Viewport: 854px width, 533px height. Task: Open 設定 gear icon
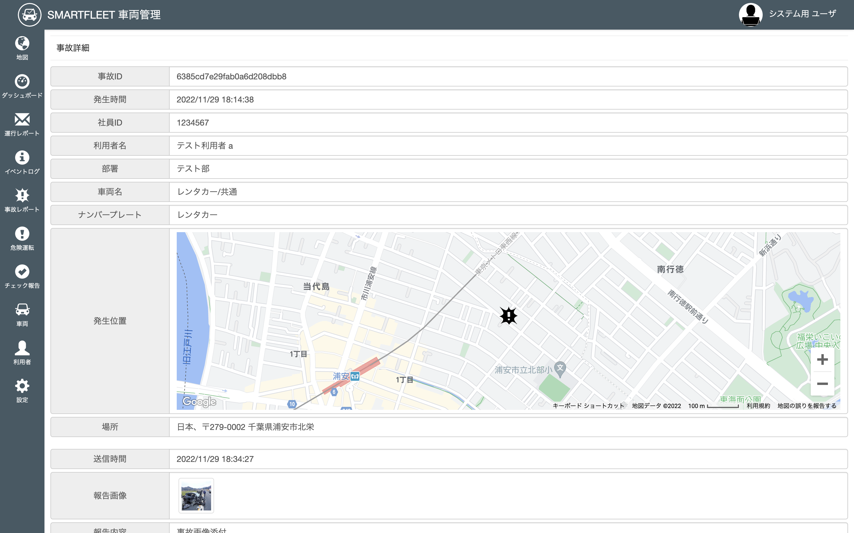(x=22, y=386)
